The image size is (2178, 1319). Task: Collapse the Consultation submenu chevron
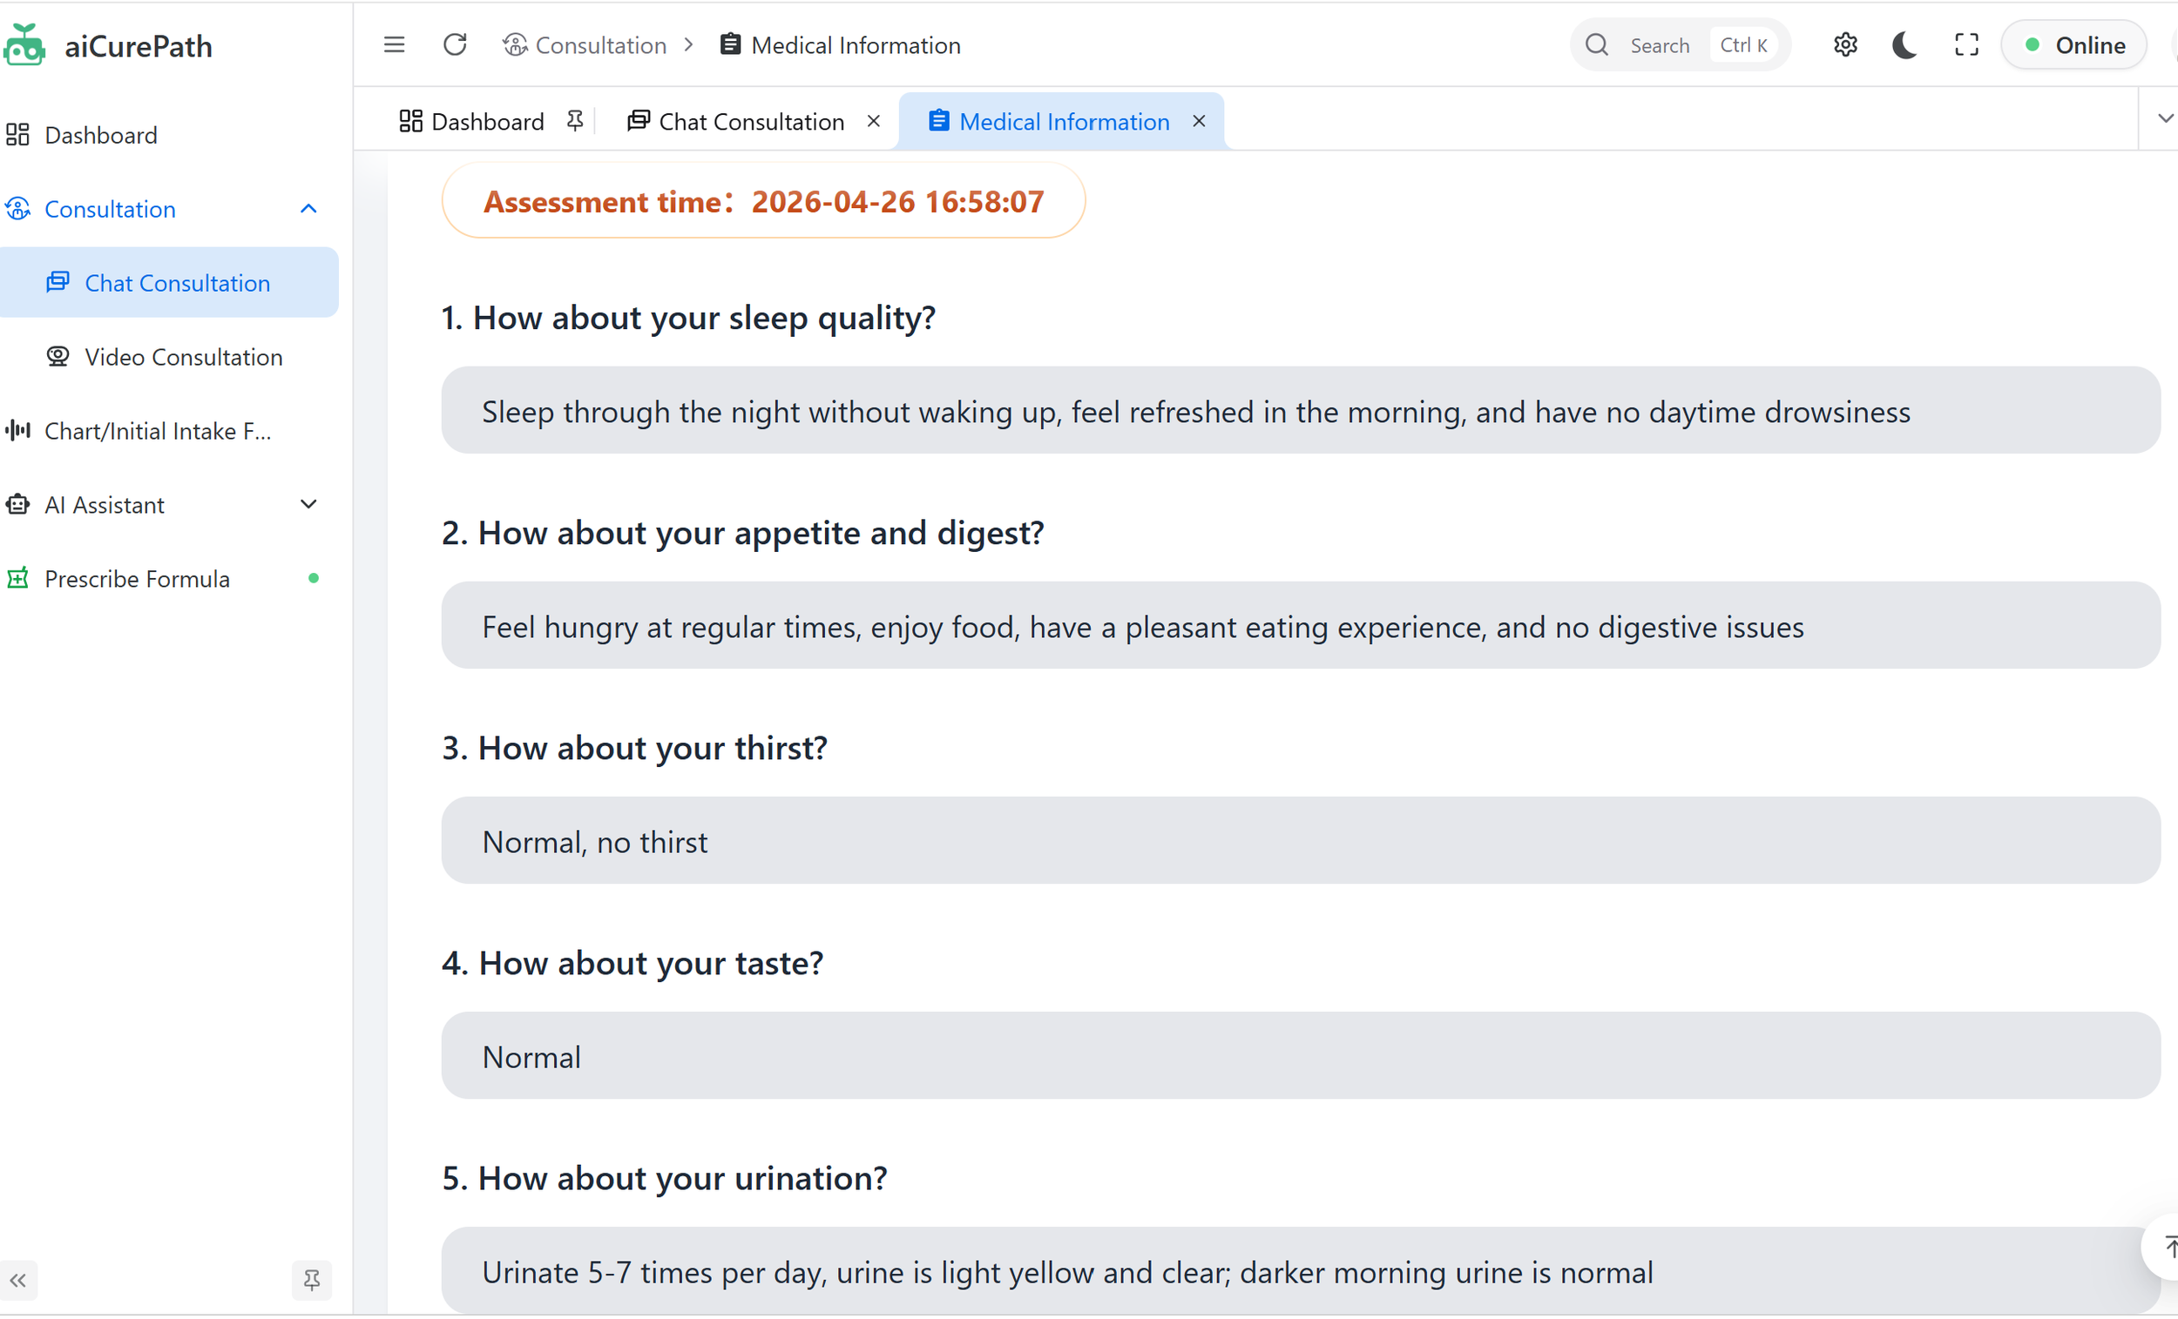(308, 209)
